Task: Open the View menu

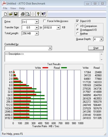Action: (x=13, y=8)
